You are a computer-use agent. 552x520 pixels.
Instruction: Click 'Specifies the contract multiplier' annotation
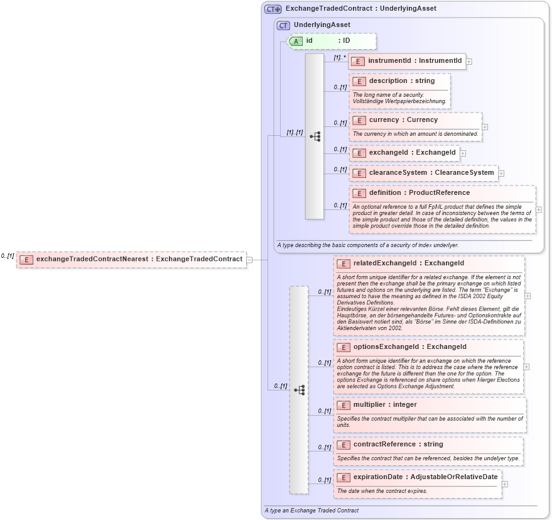pos(430,422)
